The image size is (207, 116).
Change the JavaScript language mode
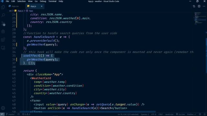click(169, 114)
